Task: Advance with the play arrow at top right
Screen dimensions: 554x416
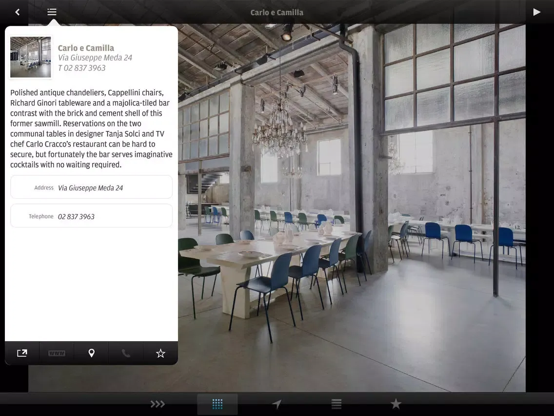Action: [536, 12]
